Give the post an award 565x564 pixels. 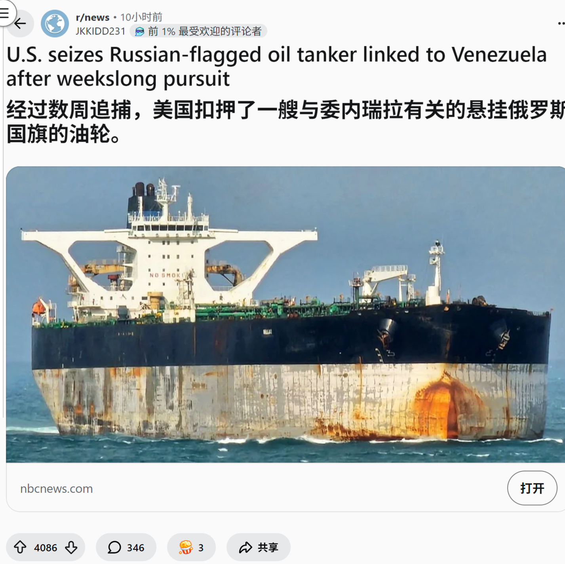pyautogui.click(x=191, y=547)
